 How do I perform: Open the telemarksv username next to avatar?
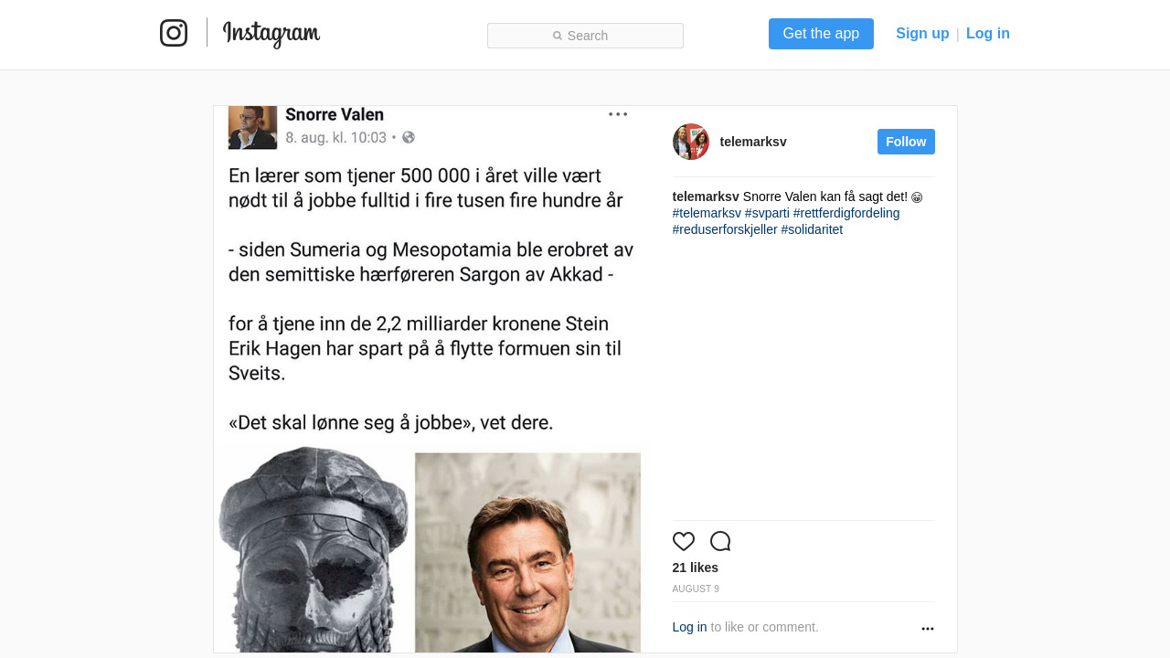[x=753, y=142]
